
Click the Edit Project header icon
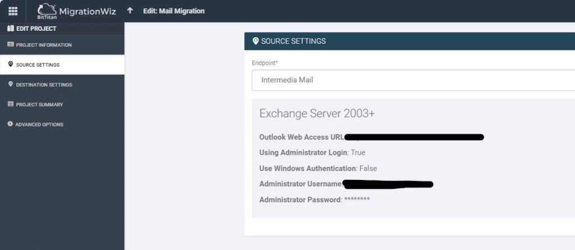pos(10,29)
